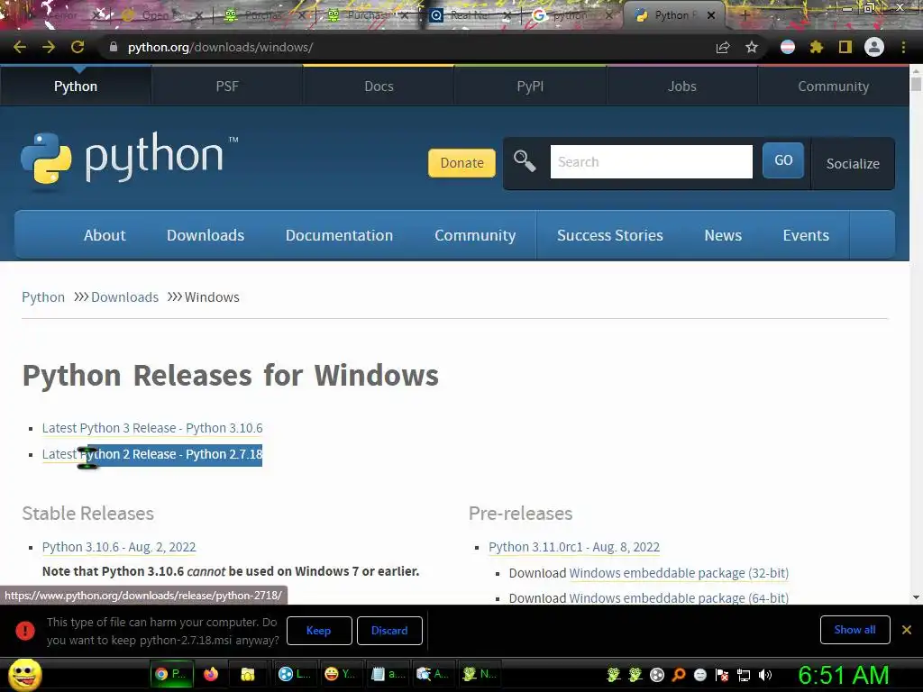Share this page using the share icon
This screenshot has height=692, width=923.
click(x=723, y=47)
